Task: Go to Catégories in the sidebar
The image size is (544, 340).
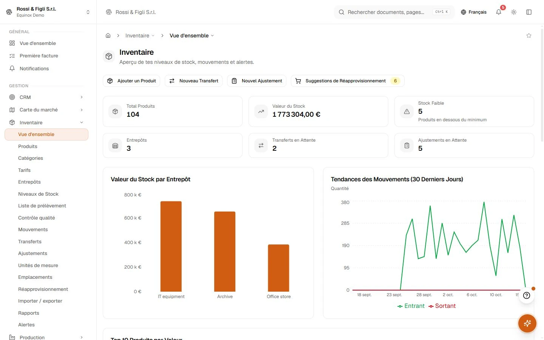Action: [x=46, y=158]
